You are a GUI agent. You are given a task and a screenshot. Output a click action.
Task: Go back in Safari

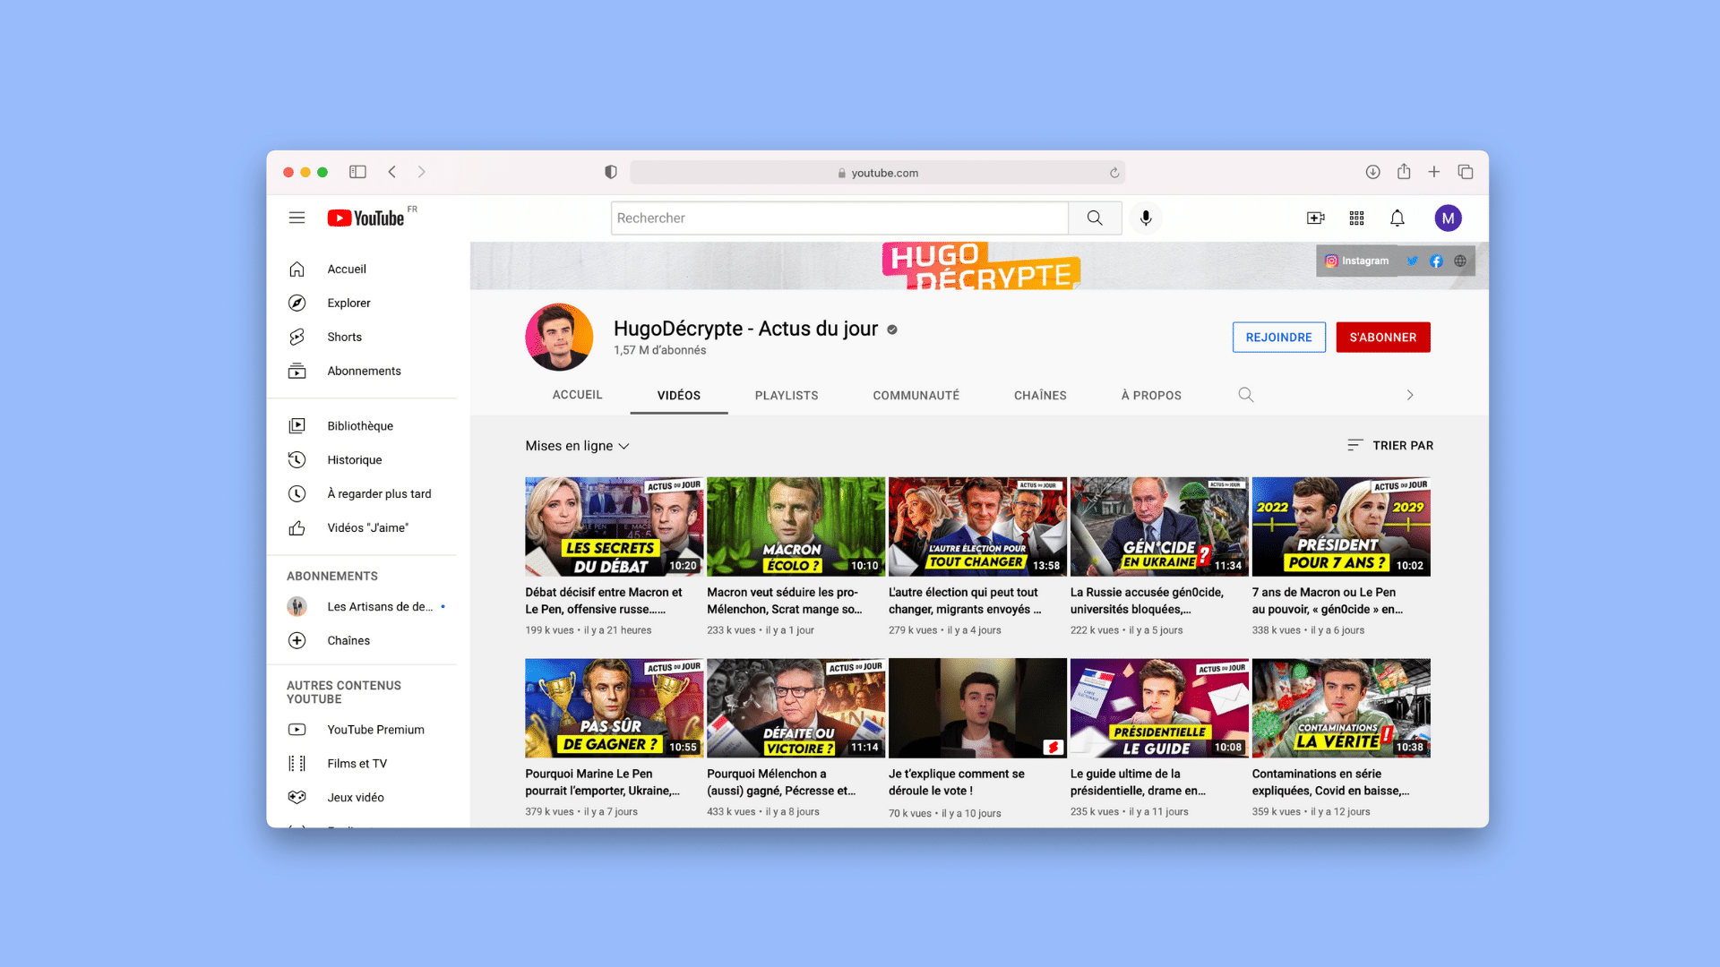coord(391,172)
